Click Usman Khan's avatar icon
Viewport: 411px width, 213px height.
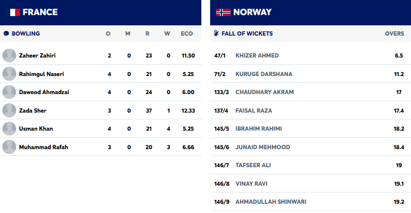[x=9, y=129]
